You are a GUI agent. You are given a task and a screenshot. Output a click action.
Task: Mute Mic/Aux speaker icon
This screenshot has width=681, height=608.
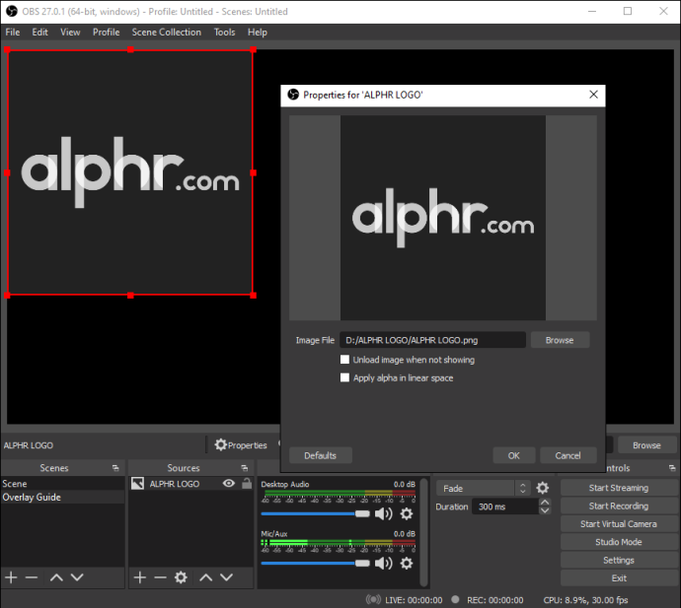(x=383, y=564)
